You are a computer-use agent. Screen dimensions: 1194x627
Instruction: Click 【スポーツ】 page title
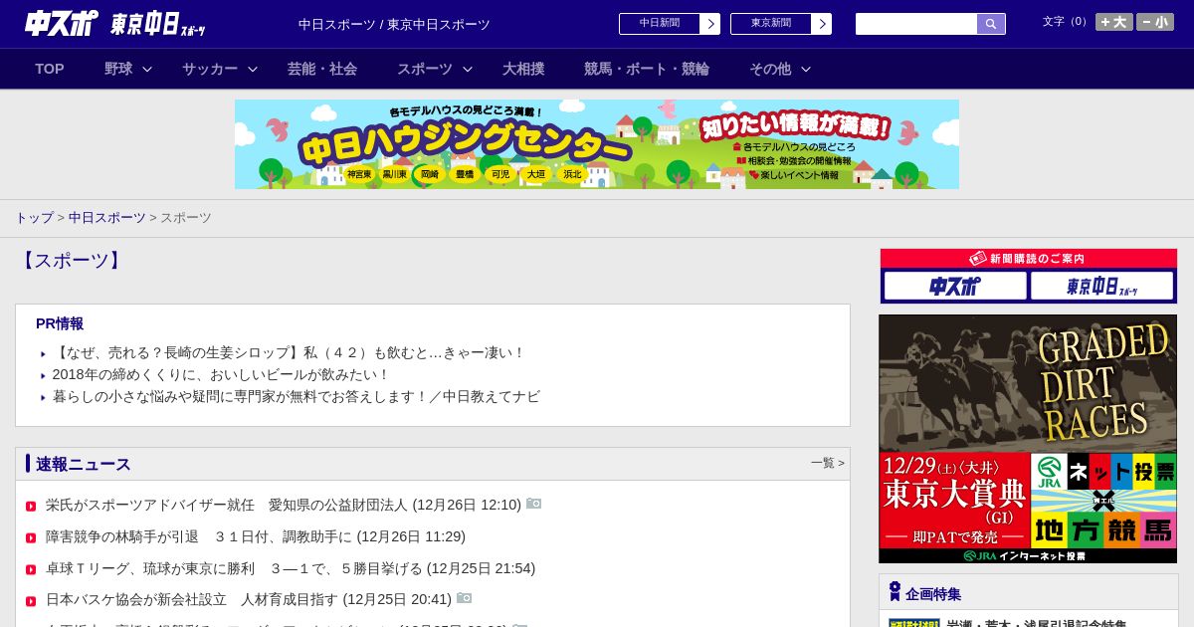click(x=71, y=261)
